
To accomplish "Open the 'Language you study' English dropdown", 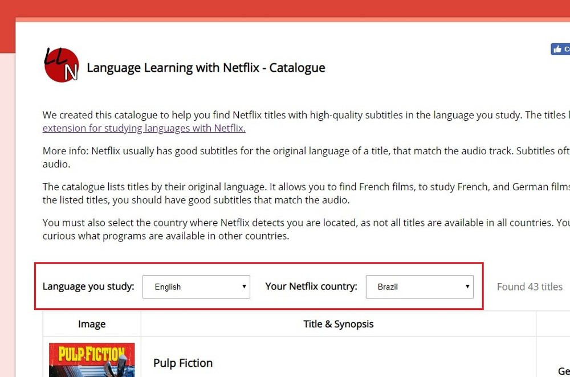I will pos(196,287).
